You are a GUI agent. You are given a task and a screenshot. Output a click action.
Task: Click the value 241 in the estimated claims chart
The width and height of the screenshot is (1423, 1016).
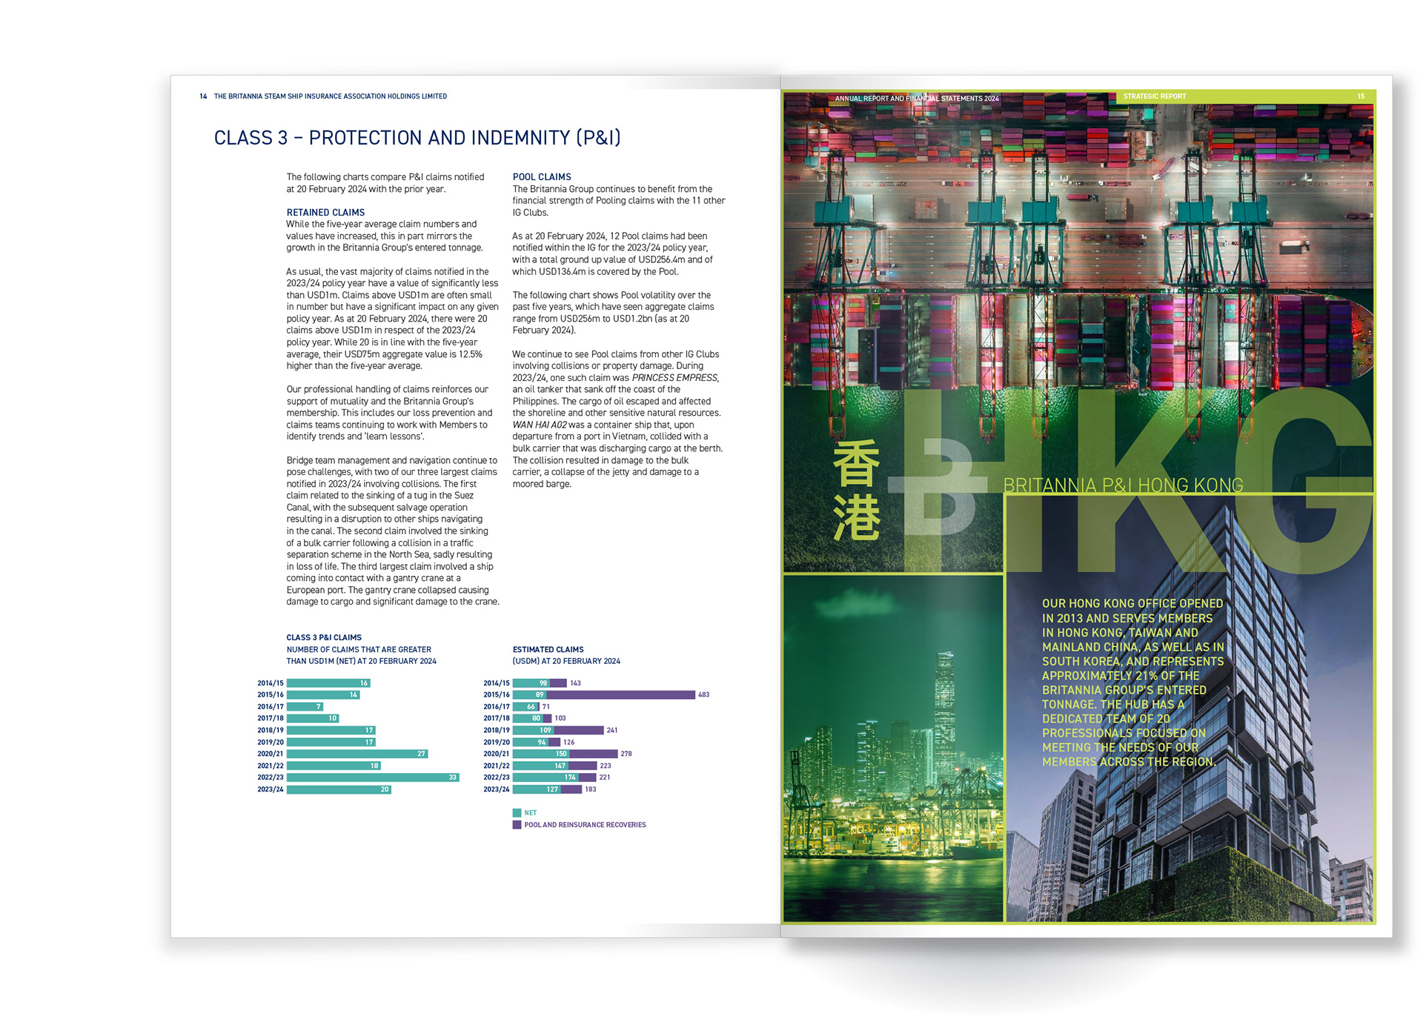point(612,730)
